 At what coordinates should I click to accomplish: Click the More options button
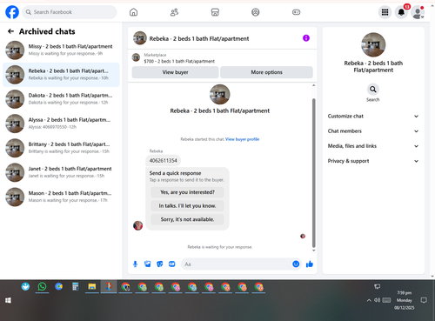[x=266, y=72]
